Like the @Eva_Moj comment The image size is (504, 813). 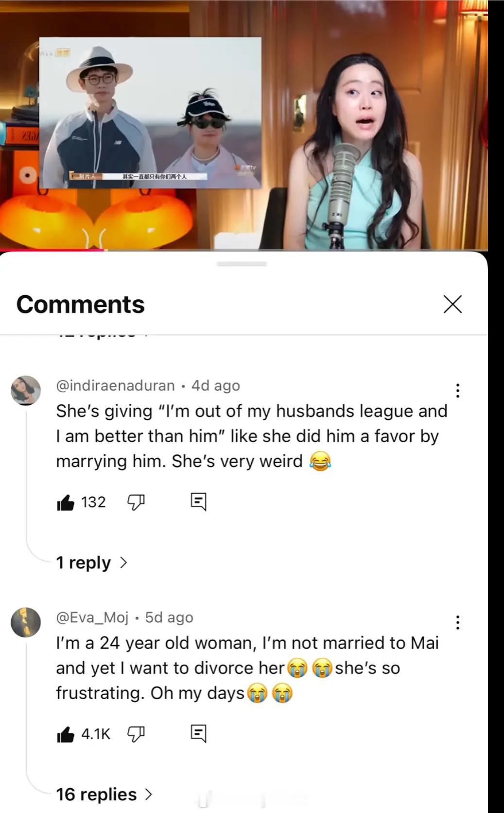click(x=66, y=734)
